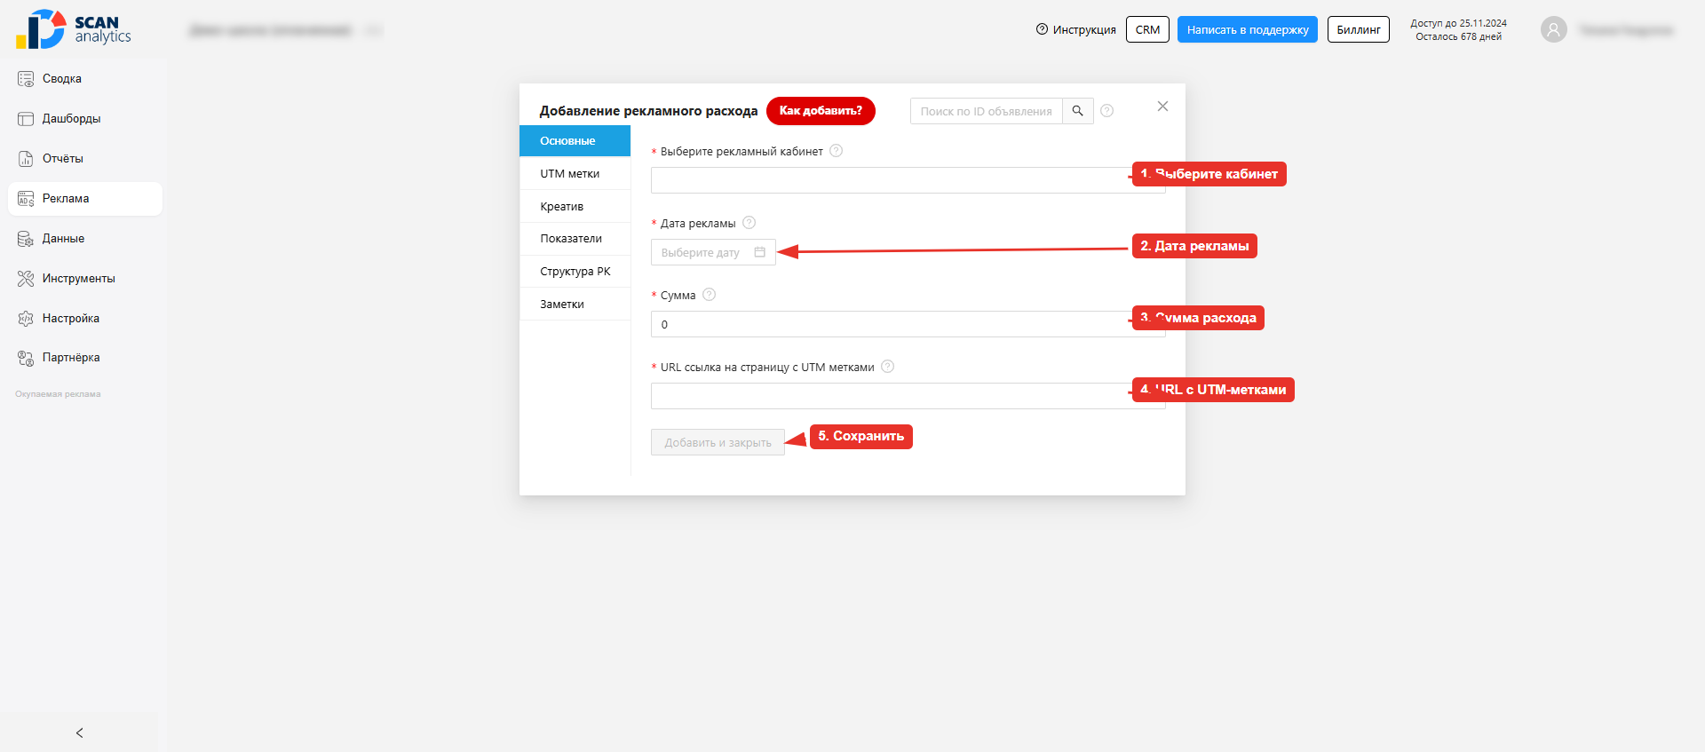Switch to the Показатели tab
The image size is (1705, 752).
coord(575,239)
